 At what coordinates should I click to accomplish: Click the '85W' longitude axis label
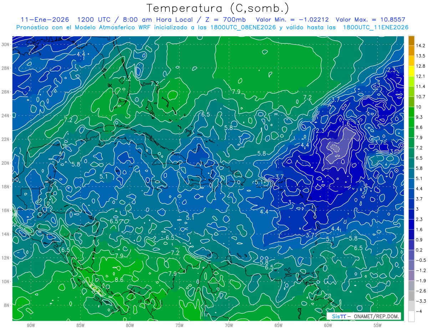[80, 325]
